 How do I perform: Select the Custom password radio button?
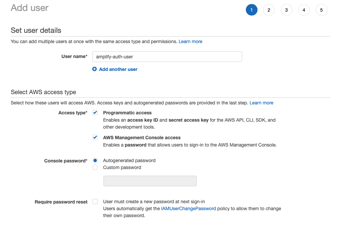[x=95, y=167]
